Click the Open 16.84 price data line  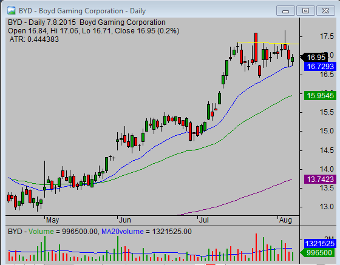coord(93,31)
